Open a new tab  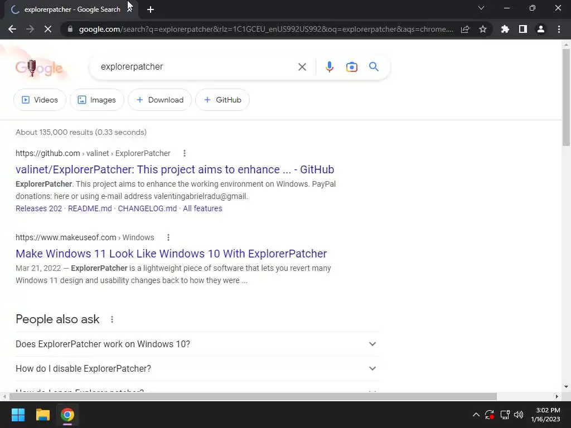[x=151, y=9]
